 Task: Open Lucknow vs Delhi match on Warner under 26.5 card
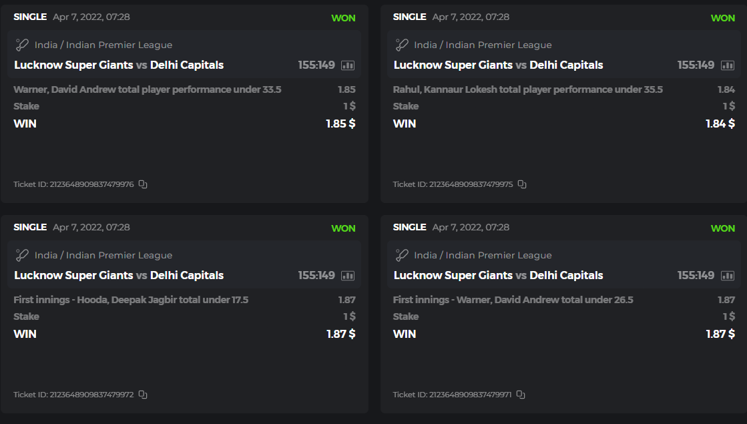tap(498, 275)
